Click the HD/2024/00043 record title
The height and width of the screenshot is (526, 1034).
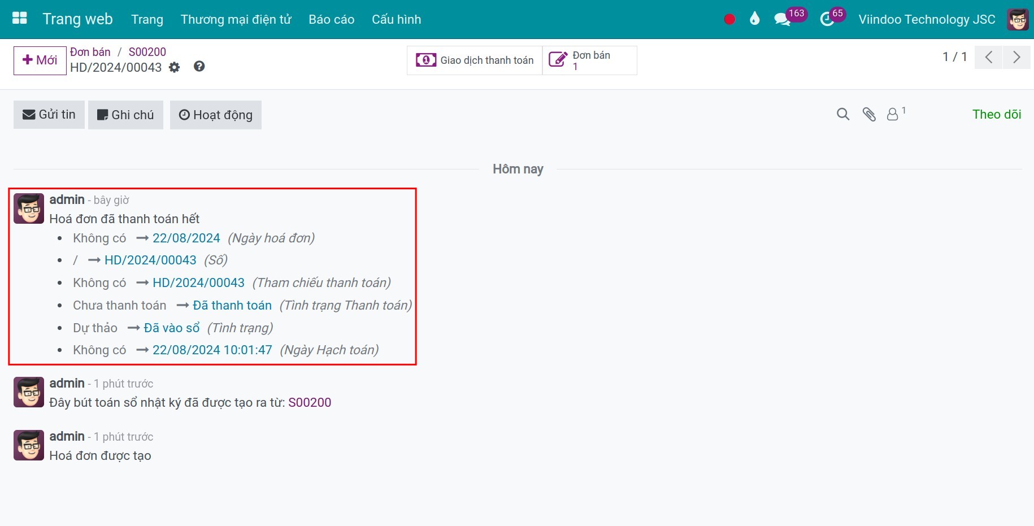[116, 67]
